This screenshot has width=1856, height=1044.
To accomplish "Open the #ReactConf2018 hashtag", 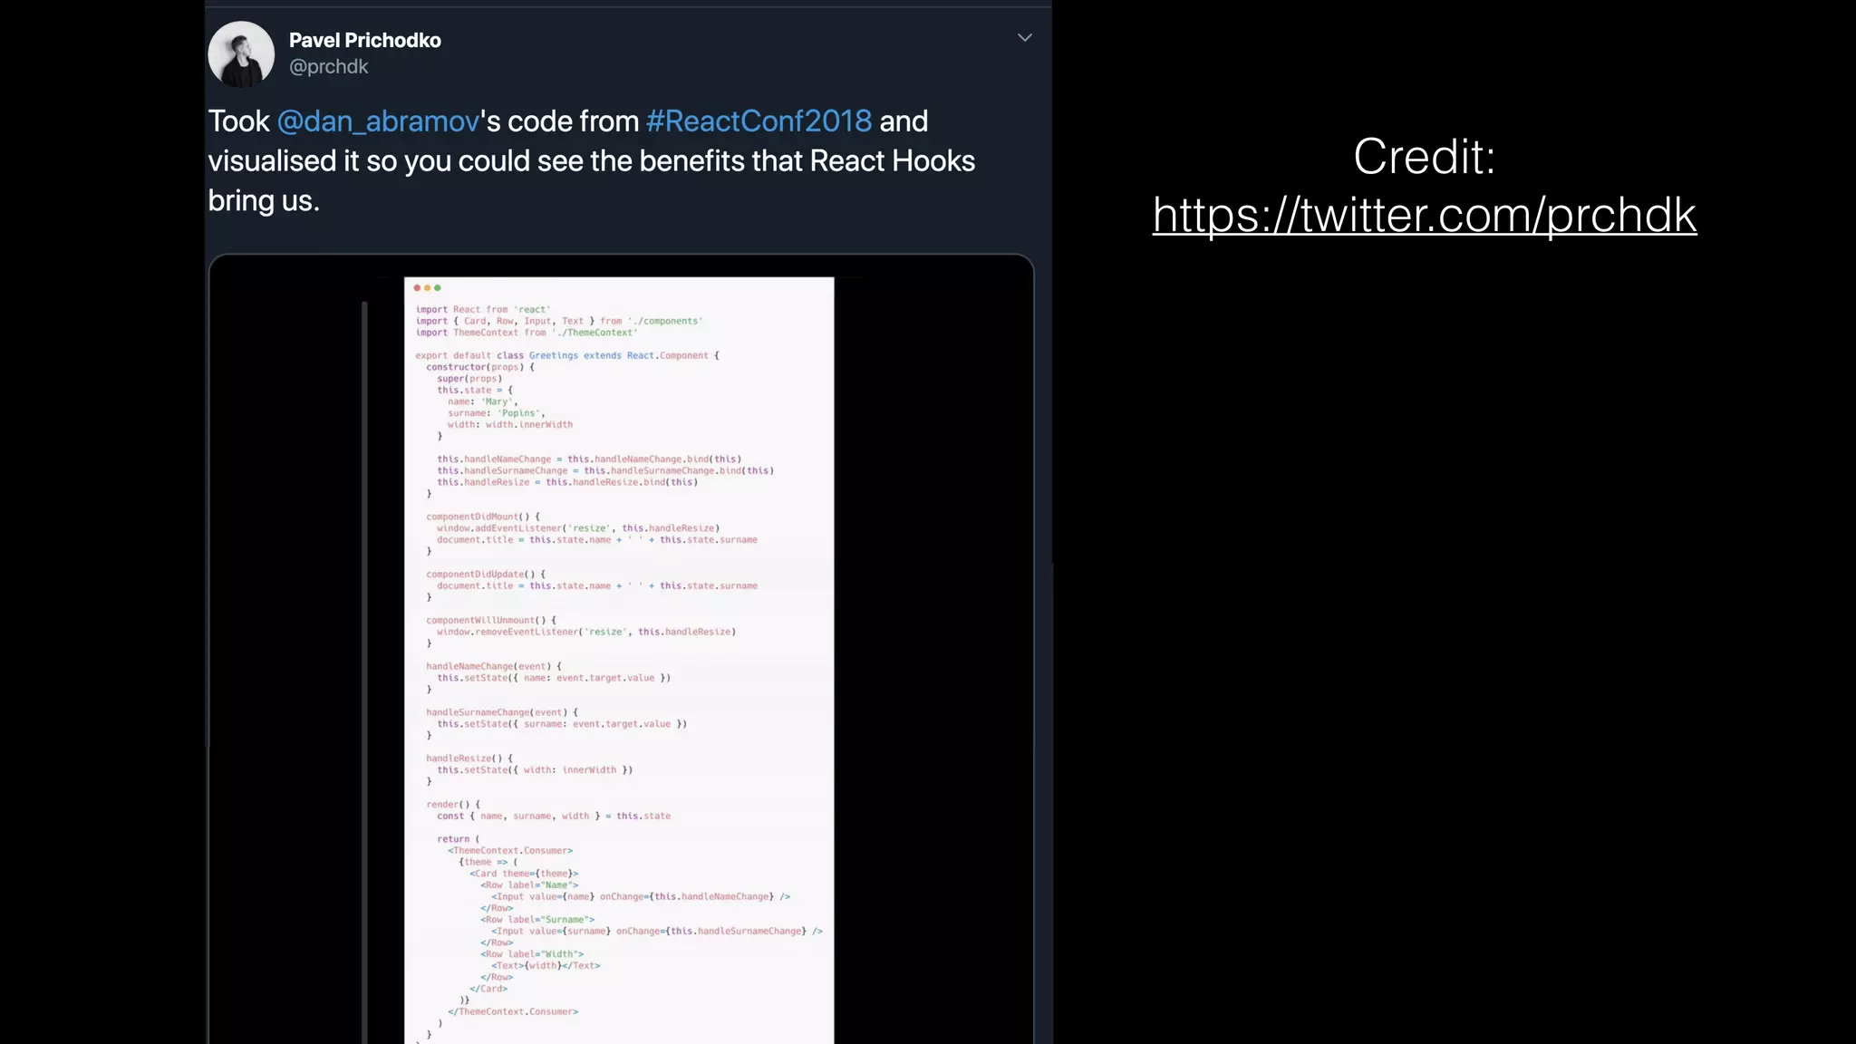I will (x=759, y=121).
